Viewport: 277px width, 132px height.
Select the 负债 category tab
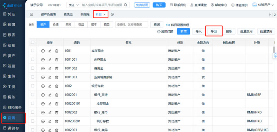56,24
